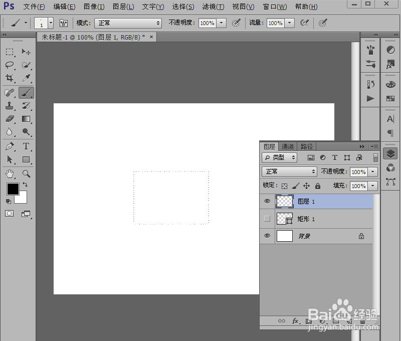Swap foreground and background colors
This screenshot has width=401, height=341.
25,185
